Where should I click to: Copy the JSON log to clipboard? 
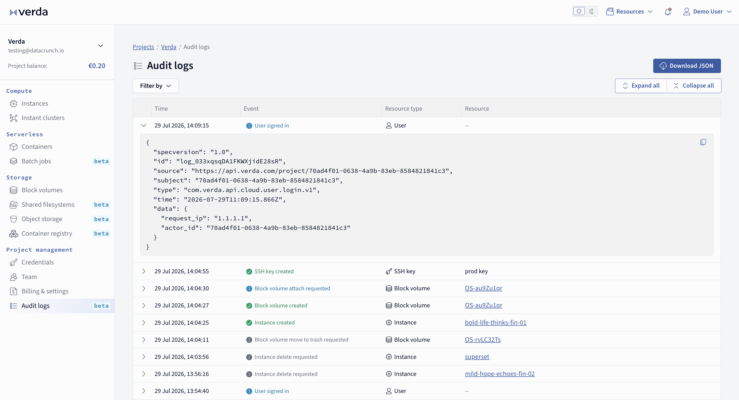pyautogui.click(x=703, y=142)
